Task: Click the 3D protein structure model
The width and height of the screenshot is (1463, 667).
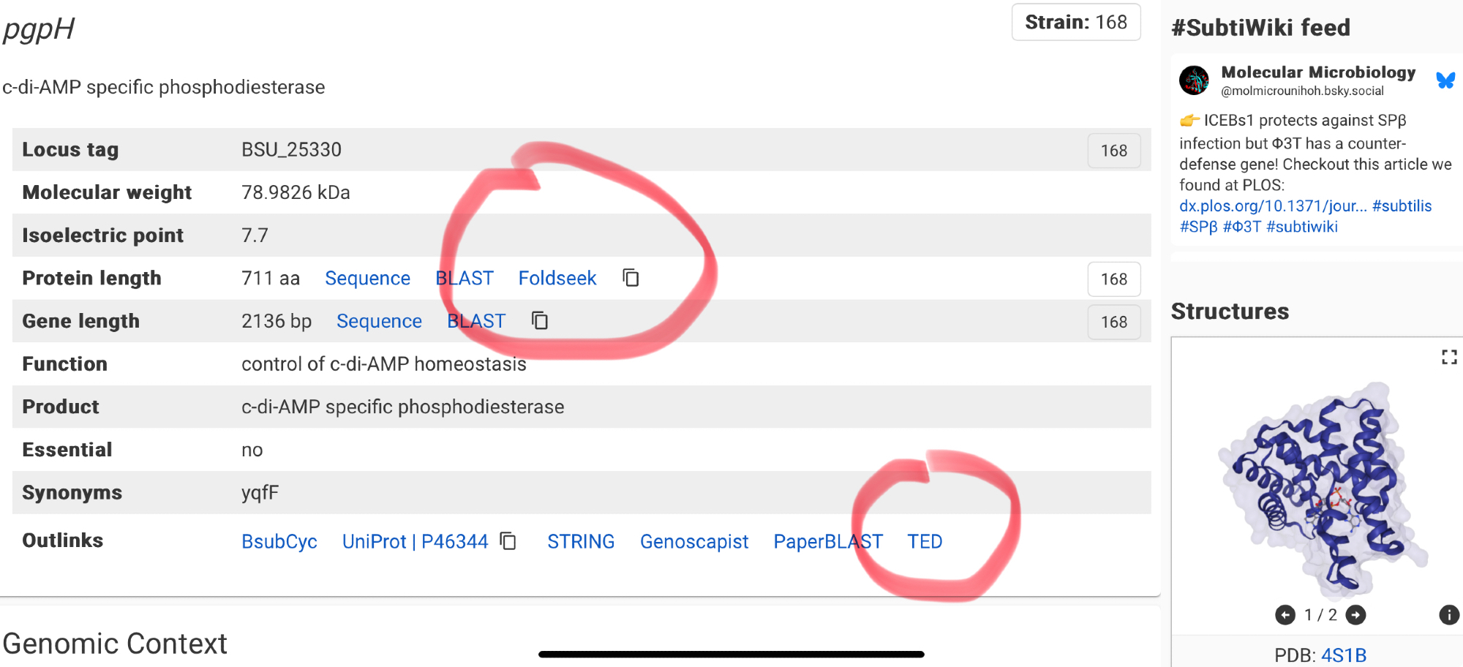Action: point(1317,490)
